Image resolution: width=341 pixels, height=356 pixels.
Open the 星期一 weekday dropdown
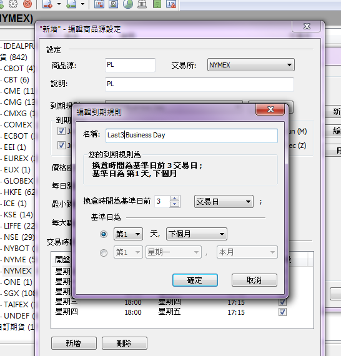click(x=174, y=252)
